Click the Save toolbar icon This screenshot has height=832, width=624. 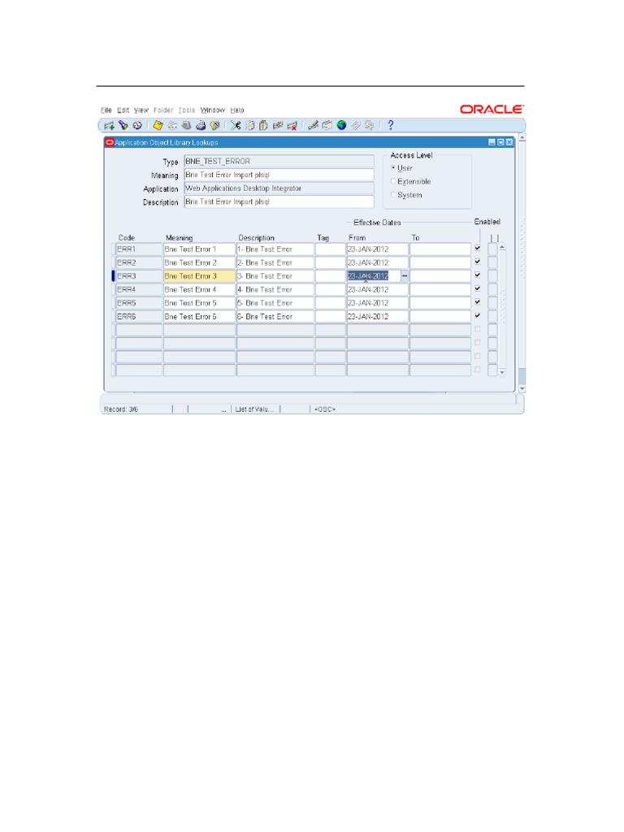point(158,126)
